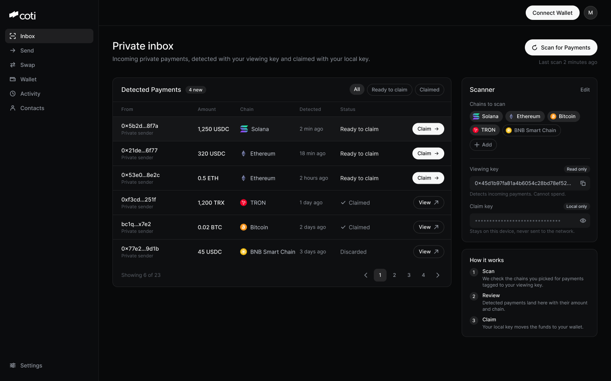The height and width of the screenshot is (381, 611).
Task: Claim the 0.5 ETH payment
Action: [x=428, y=178]
